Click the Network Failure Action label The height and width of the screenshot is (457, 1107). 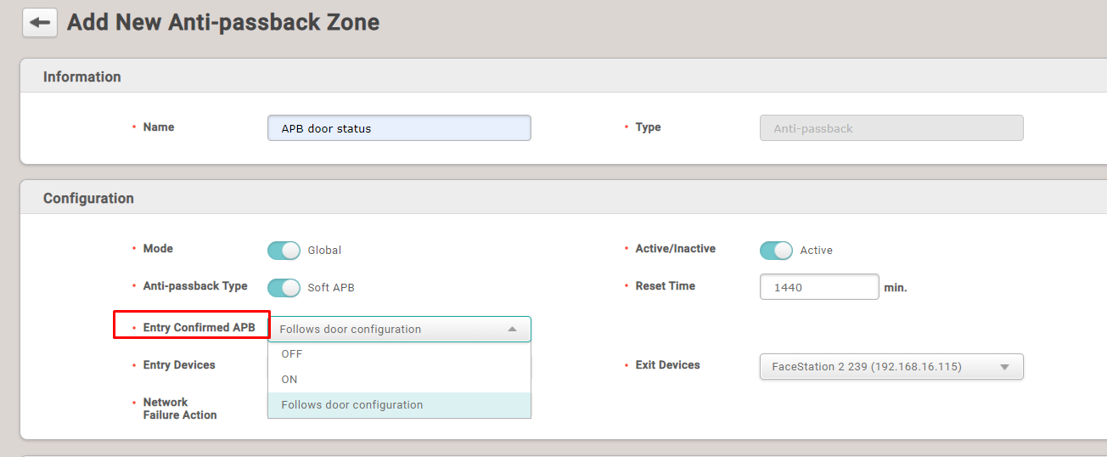coord(179,409)
